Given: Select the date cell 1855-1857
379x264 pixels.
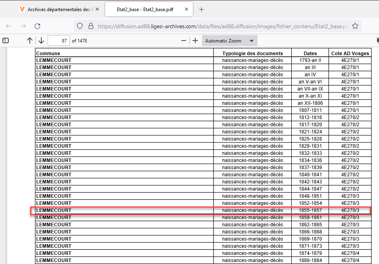Looking at the screenshot, I should click(310, 210).
